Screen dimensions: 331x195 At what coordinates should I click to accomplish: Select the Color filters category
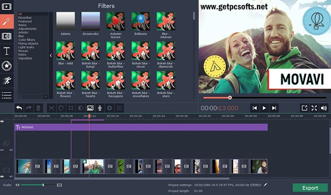(x=26, y=39)
